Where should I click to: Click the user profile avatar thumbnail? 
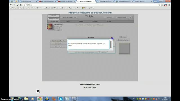point(49,26)
